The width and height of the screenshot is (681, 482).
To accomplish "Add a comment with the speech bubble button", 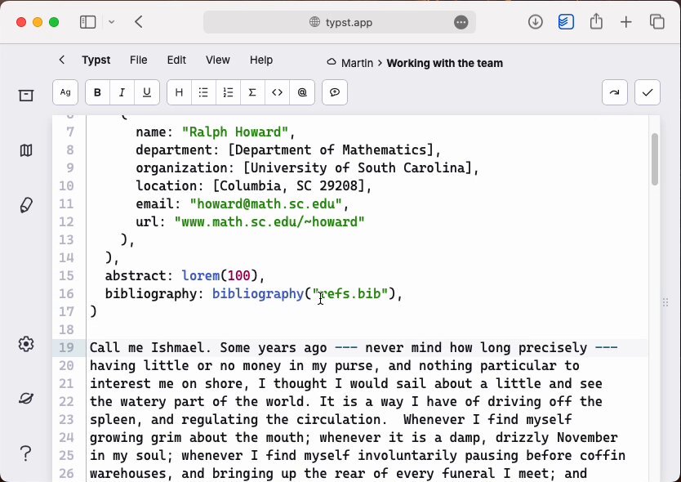I will [x=335, y=92].
